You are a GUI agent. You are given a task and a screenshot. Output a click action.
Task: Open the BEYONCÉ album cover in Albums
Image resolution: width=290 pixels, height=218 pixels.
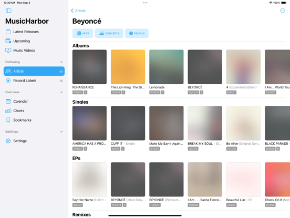pyautogui.click(x=205, y=67)
